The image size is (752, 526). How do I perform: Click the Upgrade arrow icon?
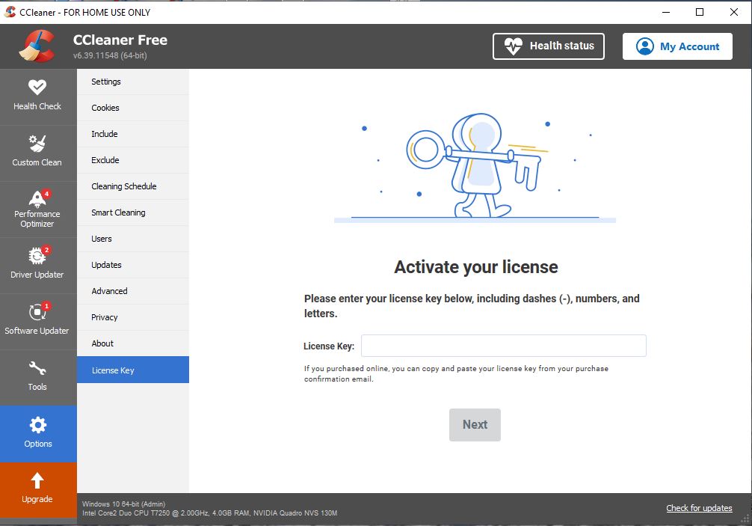coord(37,481)
